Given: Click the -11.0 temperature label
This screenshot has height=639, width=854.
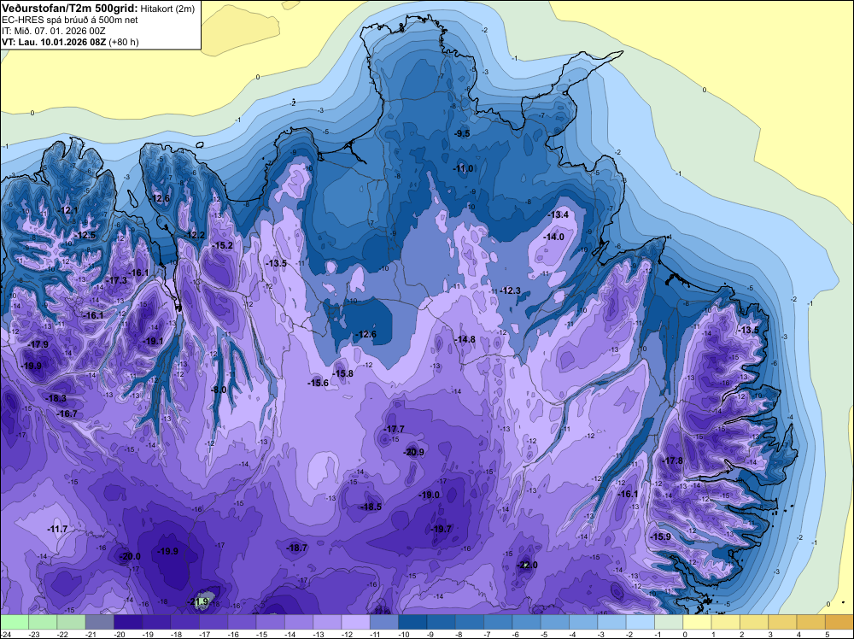Looking at the screenshot, I should pyautogui.click(x=464, y=169).
